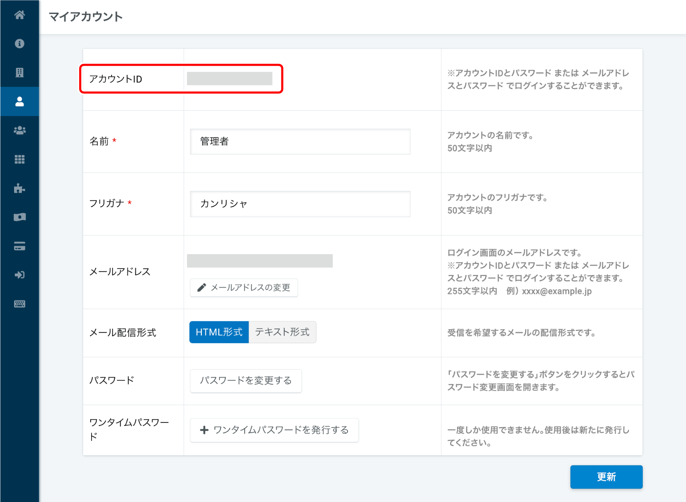Click the pencil icon beside メールアドレスの変更

tap(201, 288)
